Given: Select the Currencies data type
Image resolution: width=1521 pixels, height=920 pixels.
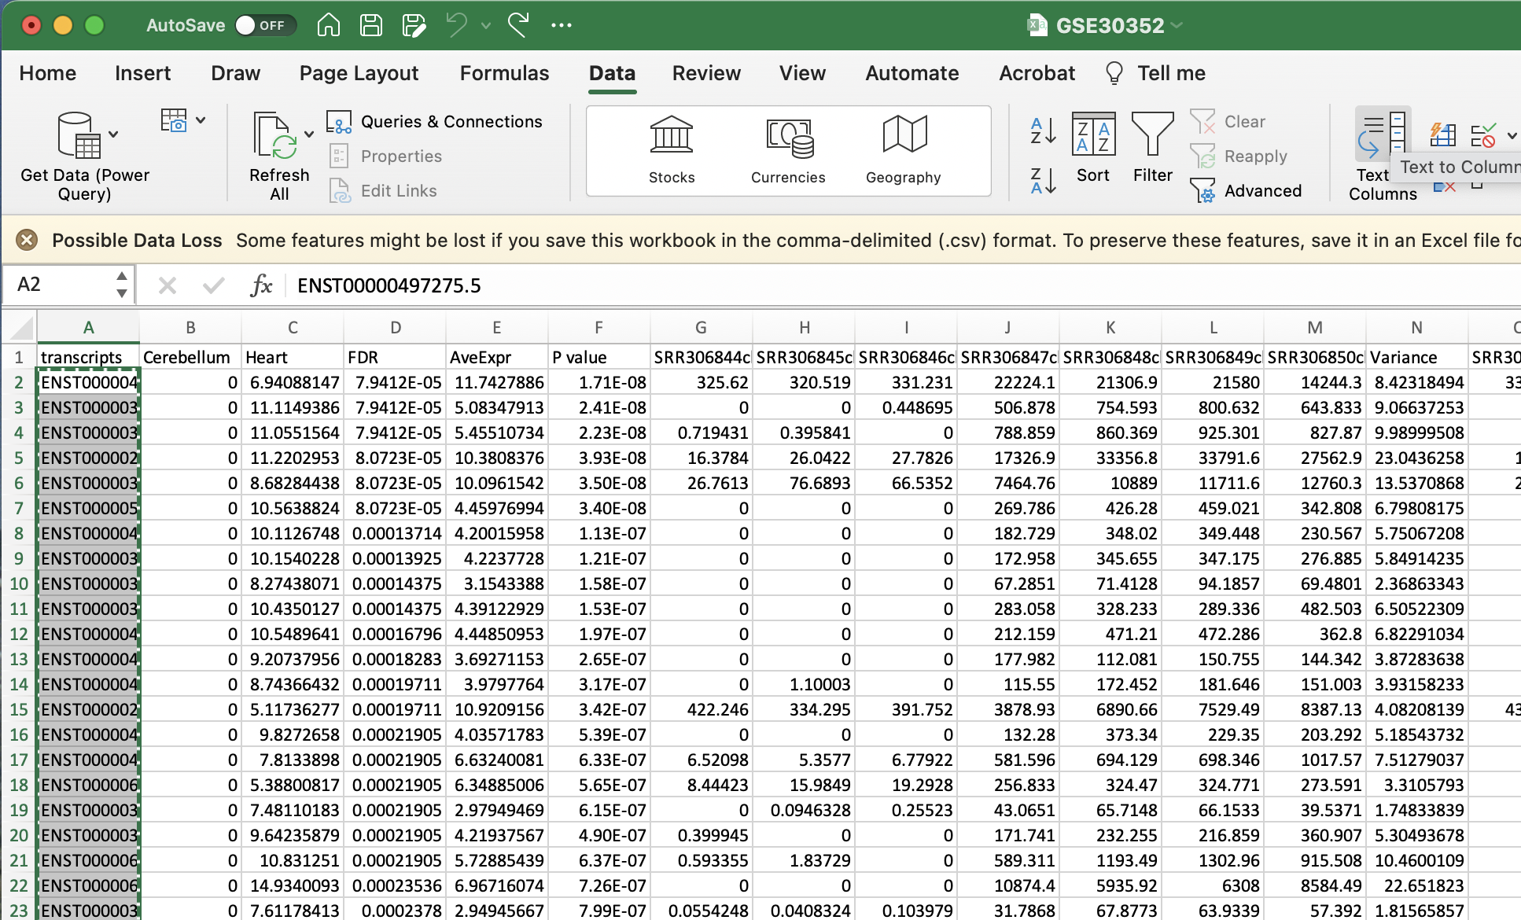Looking at the screenshot, I should click(788, 151).
